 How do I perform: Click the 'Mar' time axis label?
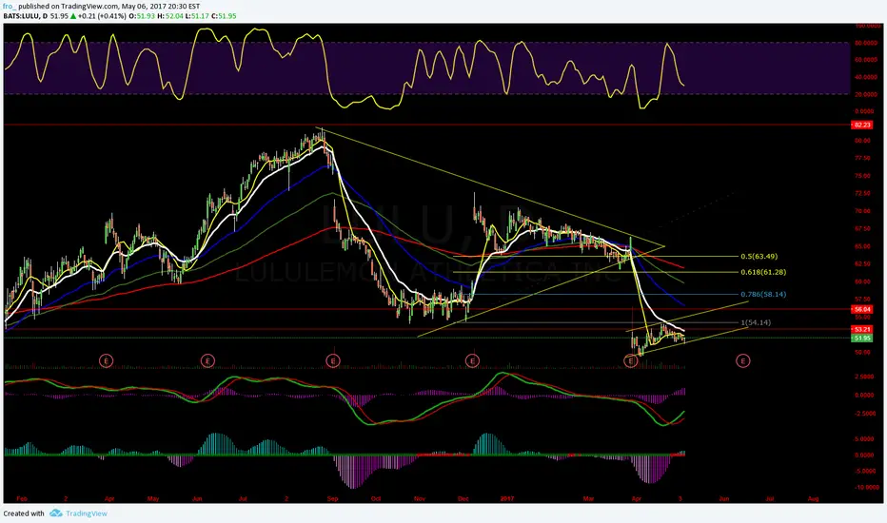(588, 498)
